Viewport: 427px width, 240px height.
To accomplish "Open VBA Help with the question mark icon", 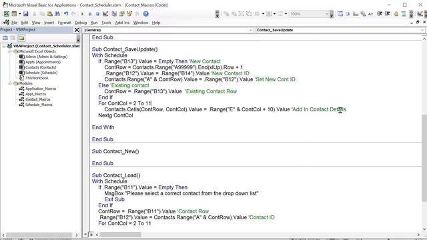I will pyautogui.click(x=145, y=14).
